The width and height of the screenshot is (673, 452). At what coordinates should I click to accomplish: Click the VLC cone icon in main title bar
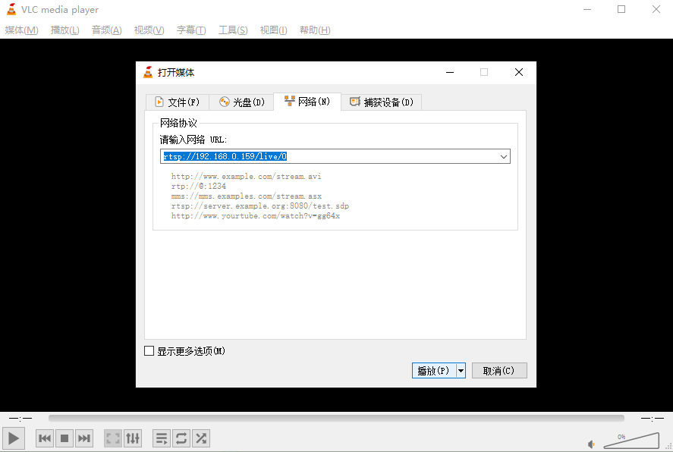11,9
